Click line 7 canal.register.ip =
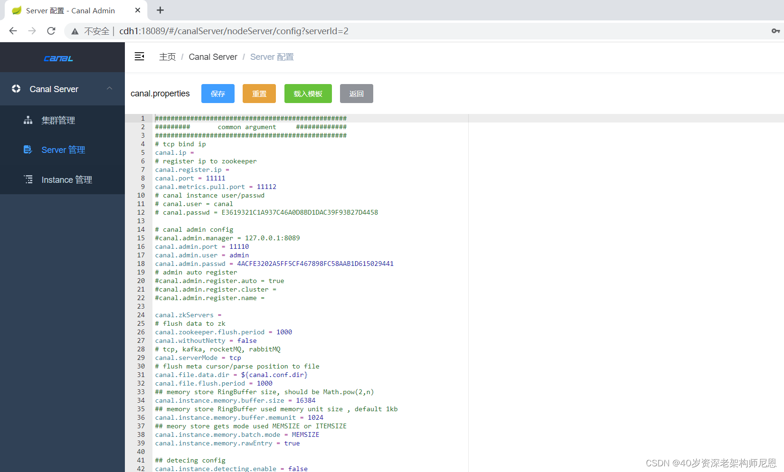Screen dimensions: 784x472 click(x=192, y=170)
